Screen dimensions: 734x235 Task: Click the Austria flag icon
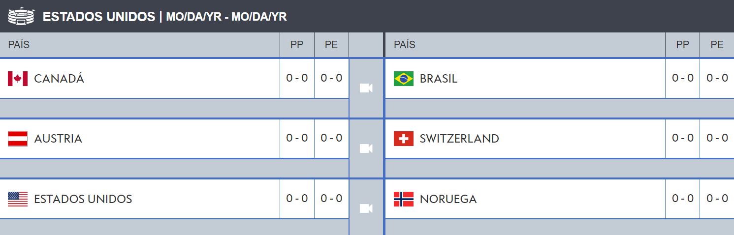[18, 139]
